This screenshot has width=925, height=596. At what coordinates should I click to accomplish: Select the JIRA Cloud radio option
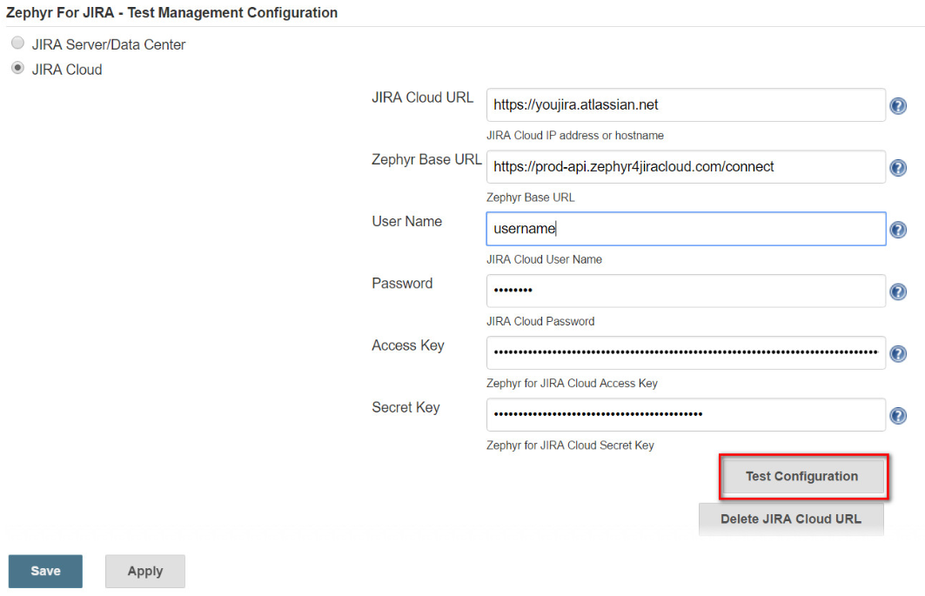point(17,68)
